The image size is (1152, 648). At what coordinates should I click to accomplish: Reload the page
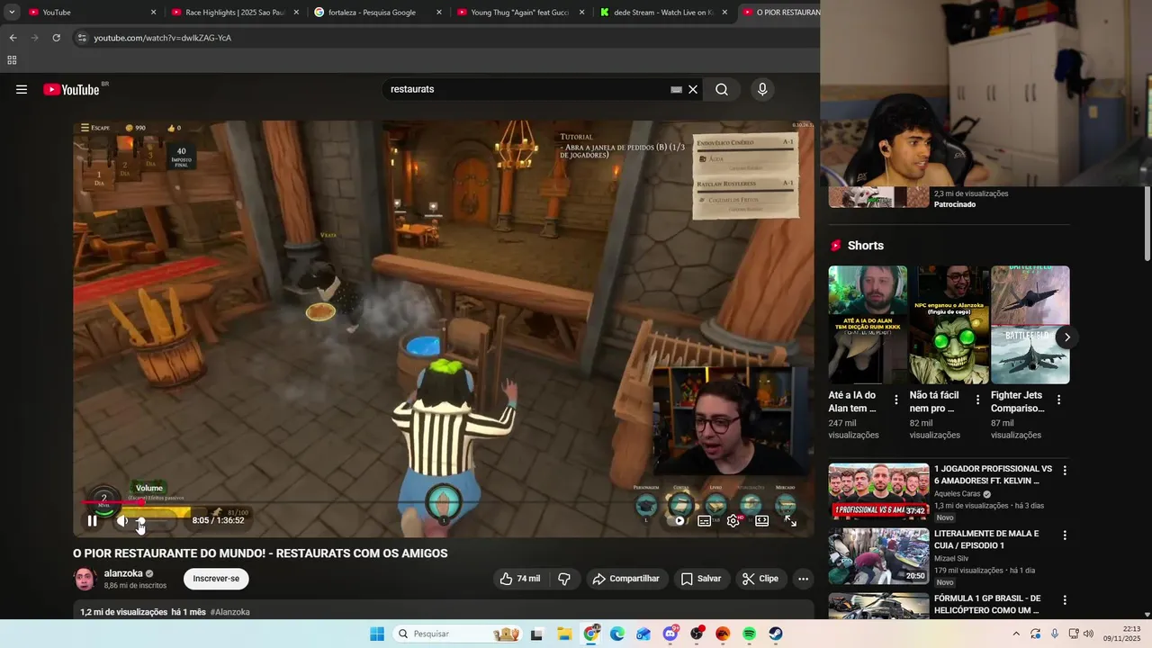[56, 38]
